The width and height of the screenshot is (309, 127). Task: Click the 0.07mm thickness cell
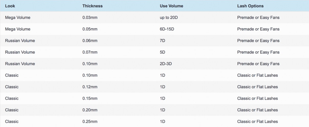pos(90,52)
